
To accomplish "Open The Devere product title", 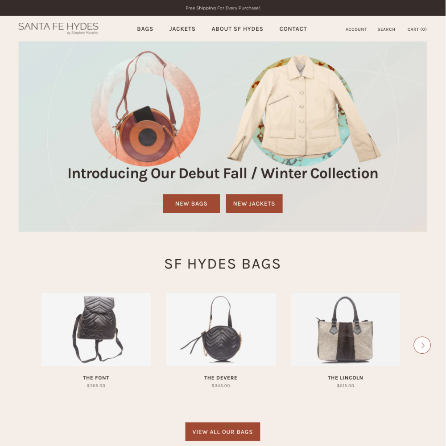I will tap(221, 378).
